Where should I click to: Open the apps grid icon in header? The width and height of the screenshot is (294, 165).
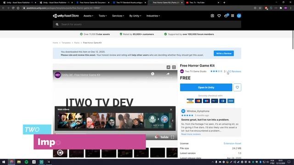[x=232, y=16]
